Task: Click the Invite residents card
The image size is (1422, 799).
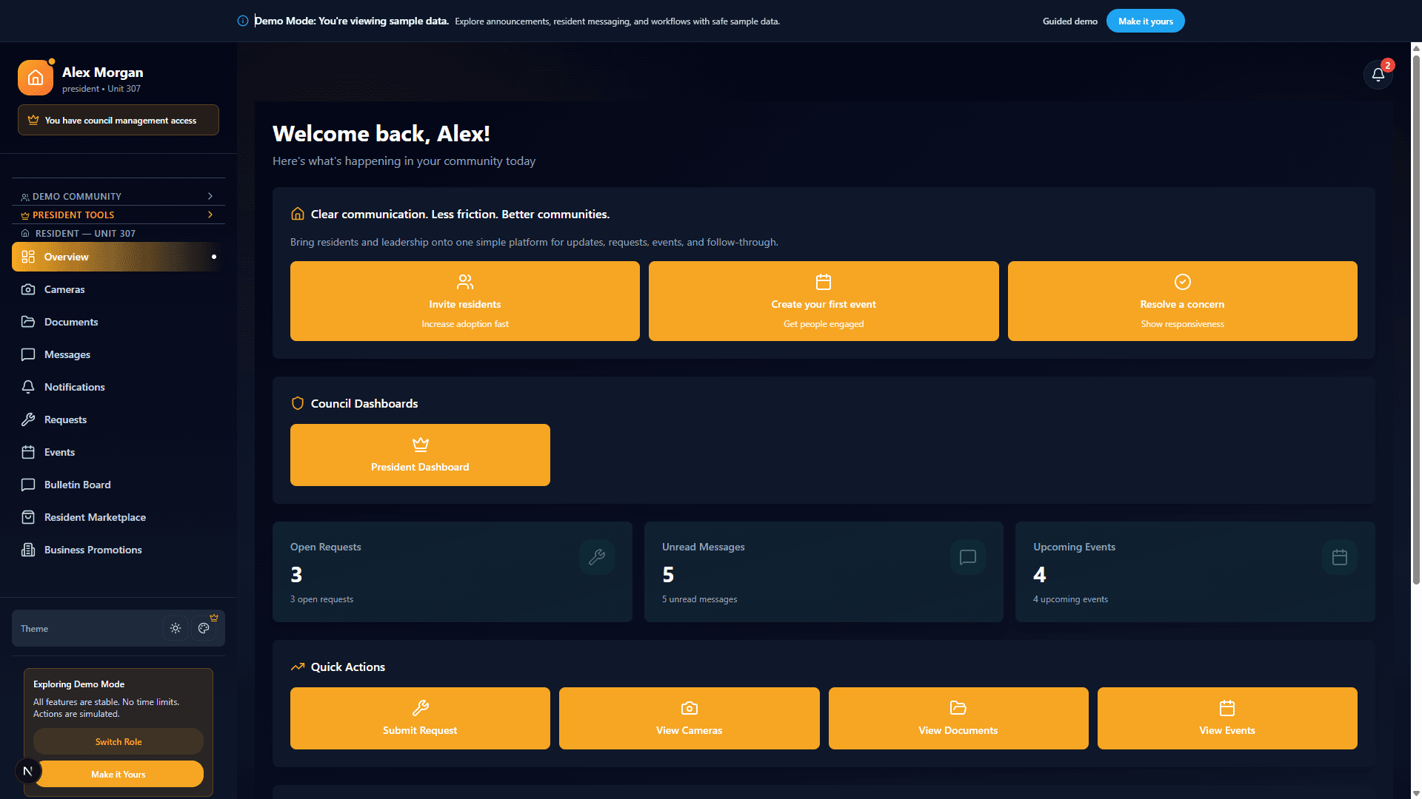Action: tap(465, 301)
